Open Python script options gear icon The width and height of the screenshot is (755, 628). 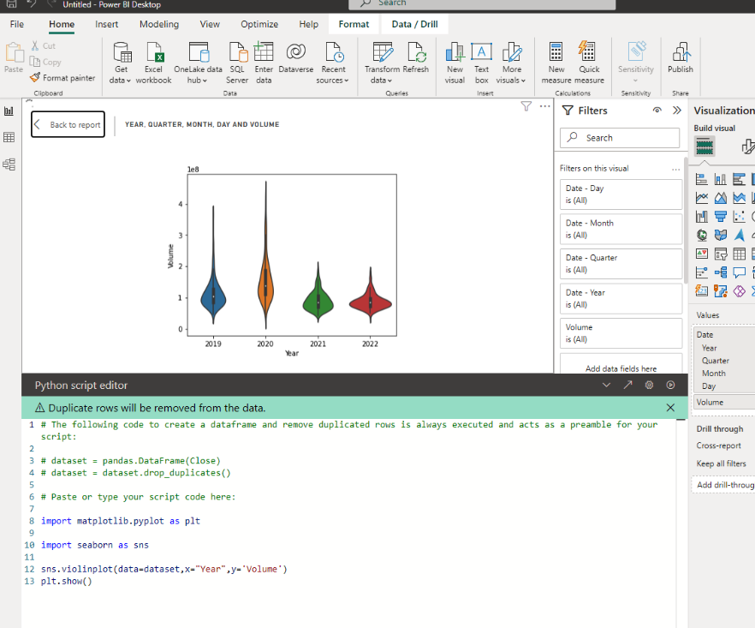tap(649, 386)
